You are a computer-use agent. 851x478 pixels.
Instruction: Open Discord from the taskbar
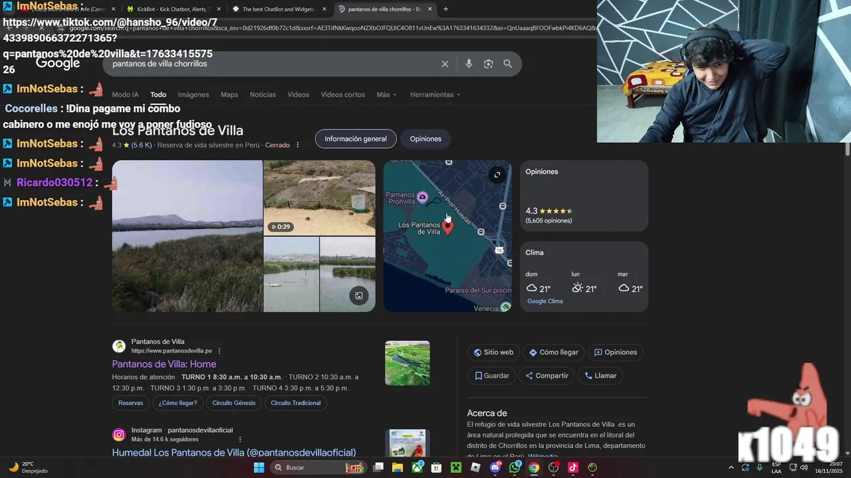tap(495, 467)
